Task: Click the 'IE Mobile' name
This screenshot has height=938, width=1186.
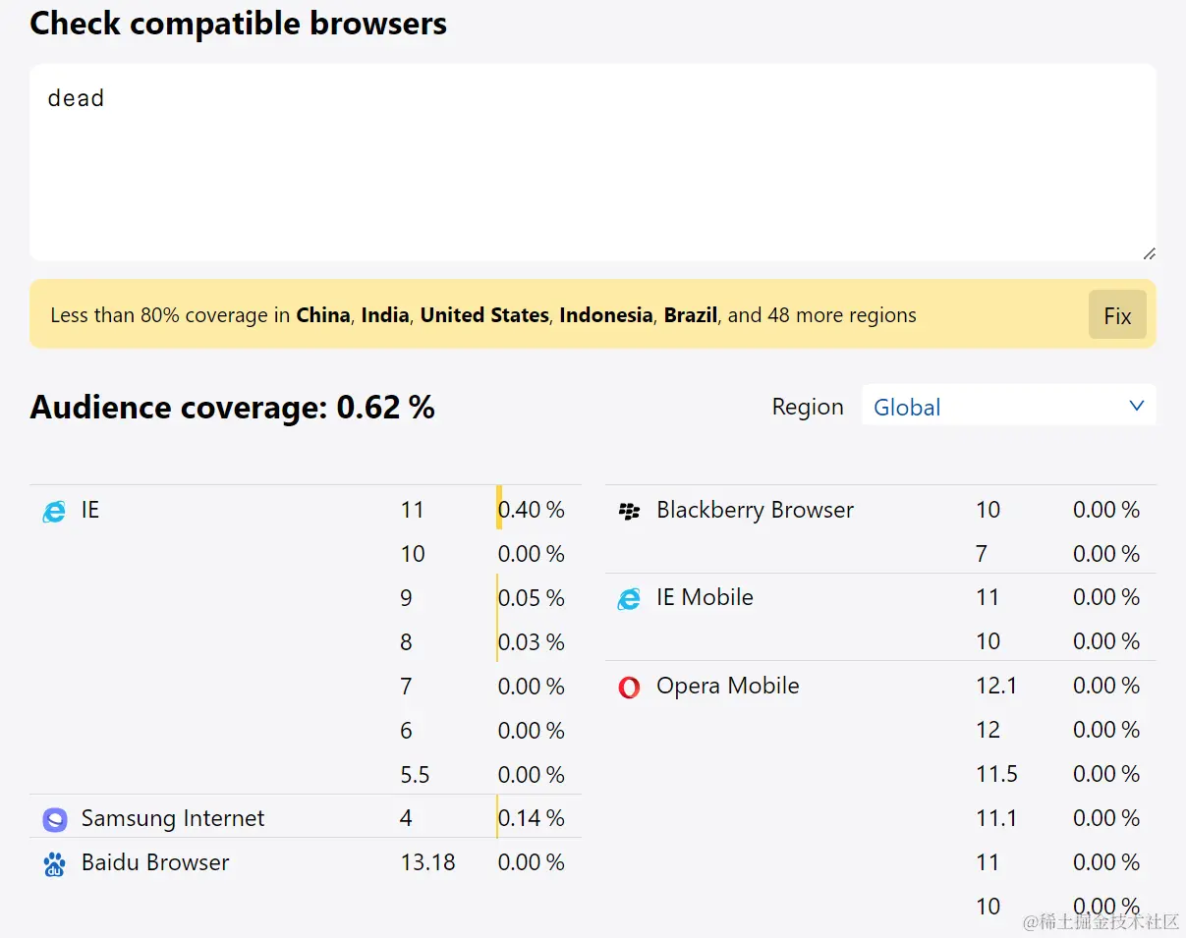Action: 705,597
